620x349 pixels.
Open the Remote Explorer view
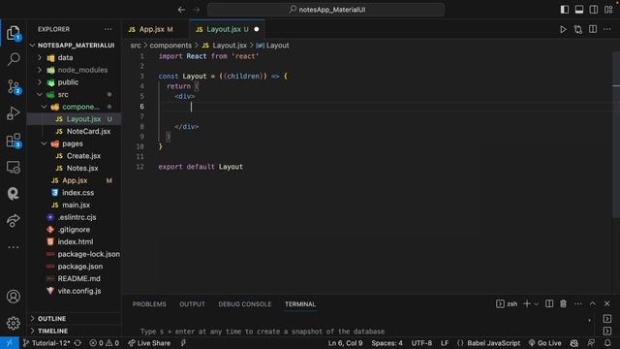point(14,168)
